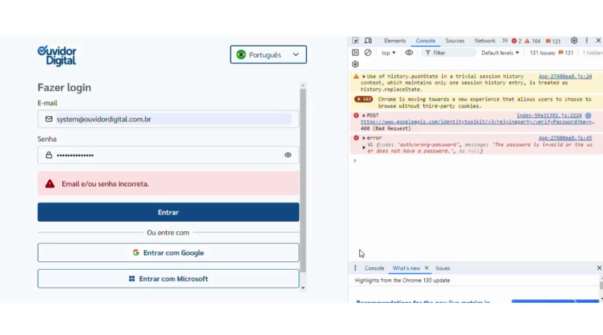The height and width of the screenshot is (335, 603).
Task: Click the red error icon beside POST entry
Action: point(356,115)
